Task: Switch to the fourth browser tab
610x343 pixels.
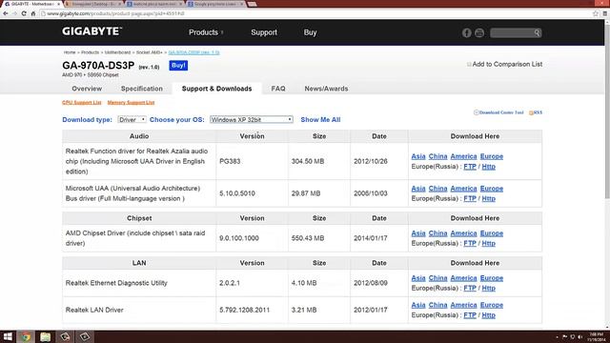Action: (215, 4)
